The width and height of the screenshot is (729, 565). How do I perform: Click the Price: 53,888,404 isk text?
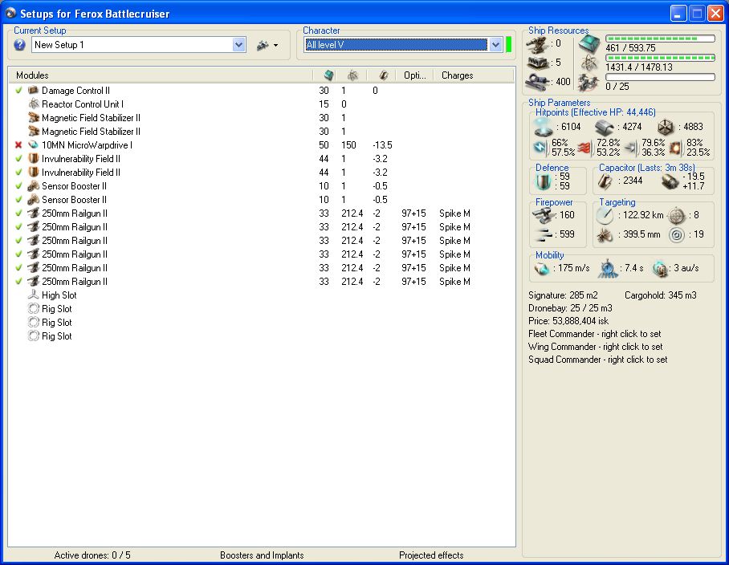click(568, 321)
